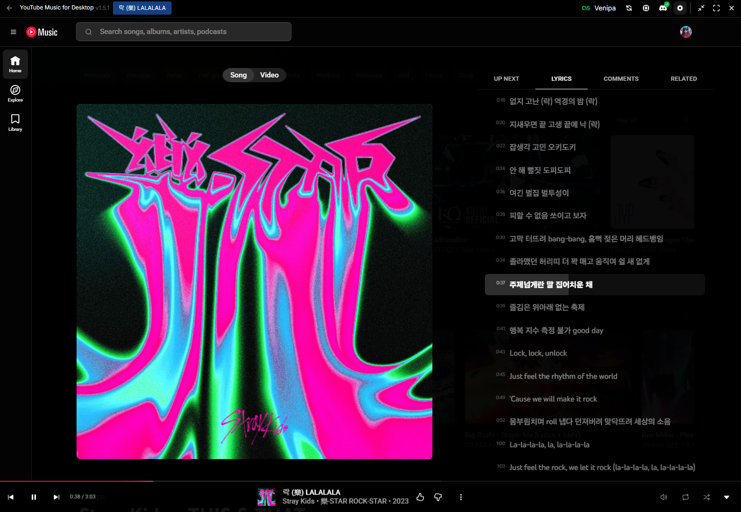Collapse the player page with down arrow
The image size is (741, 512).
coord(727,497)
